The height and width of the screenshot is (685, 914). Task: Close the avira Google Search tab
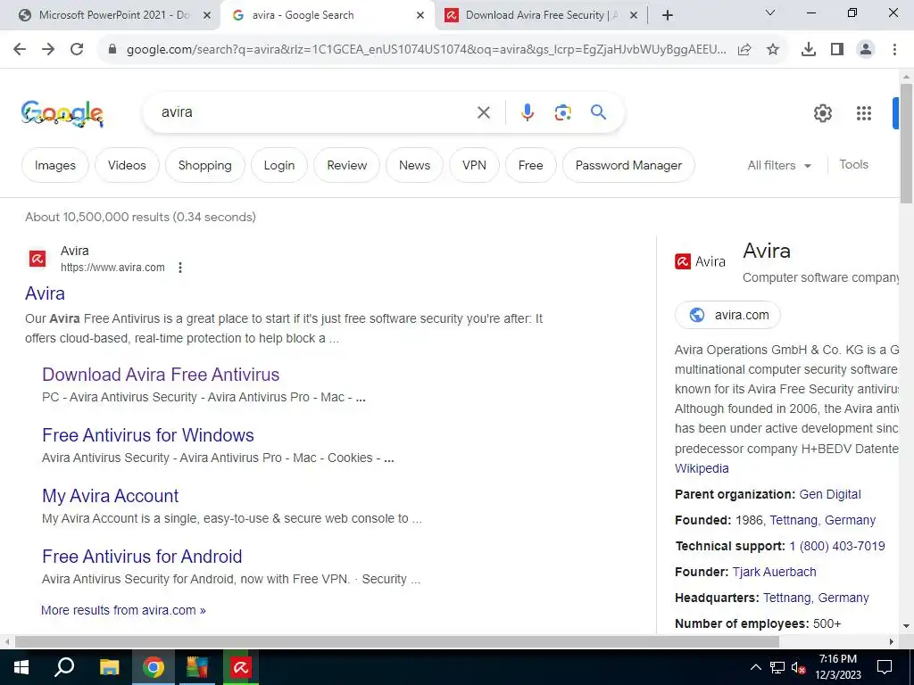tap(420, 15)
